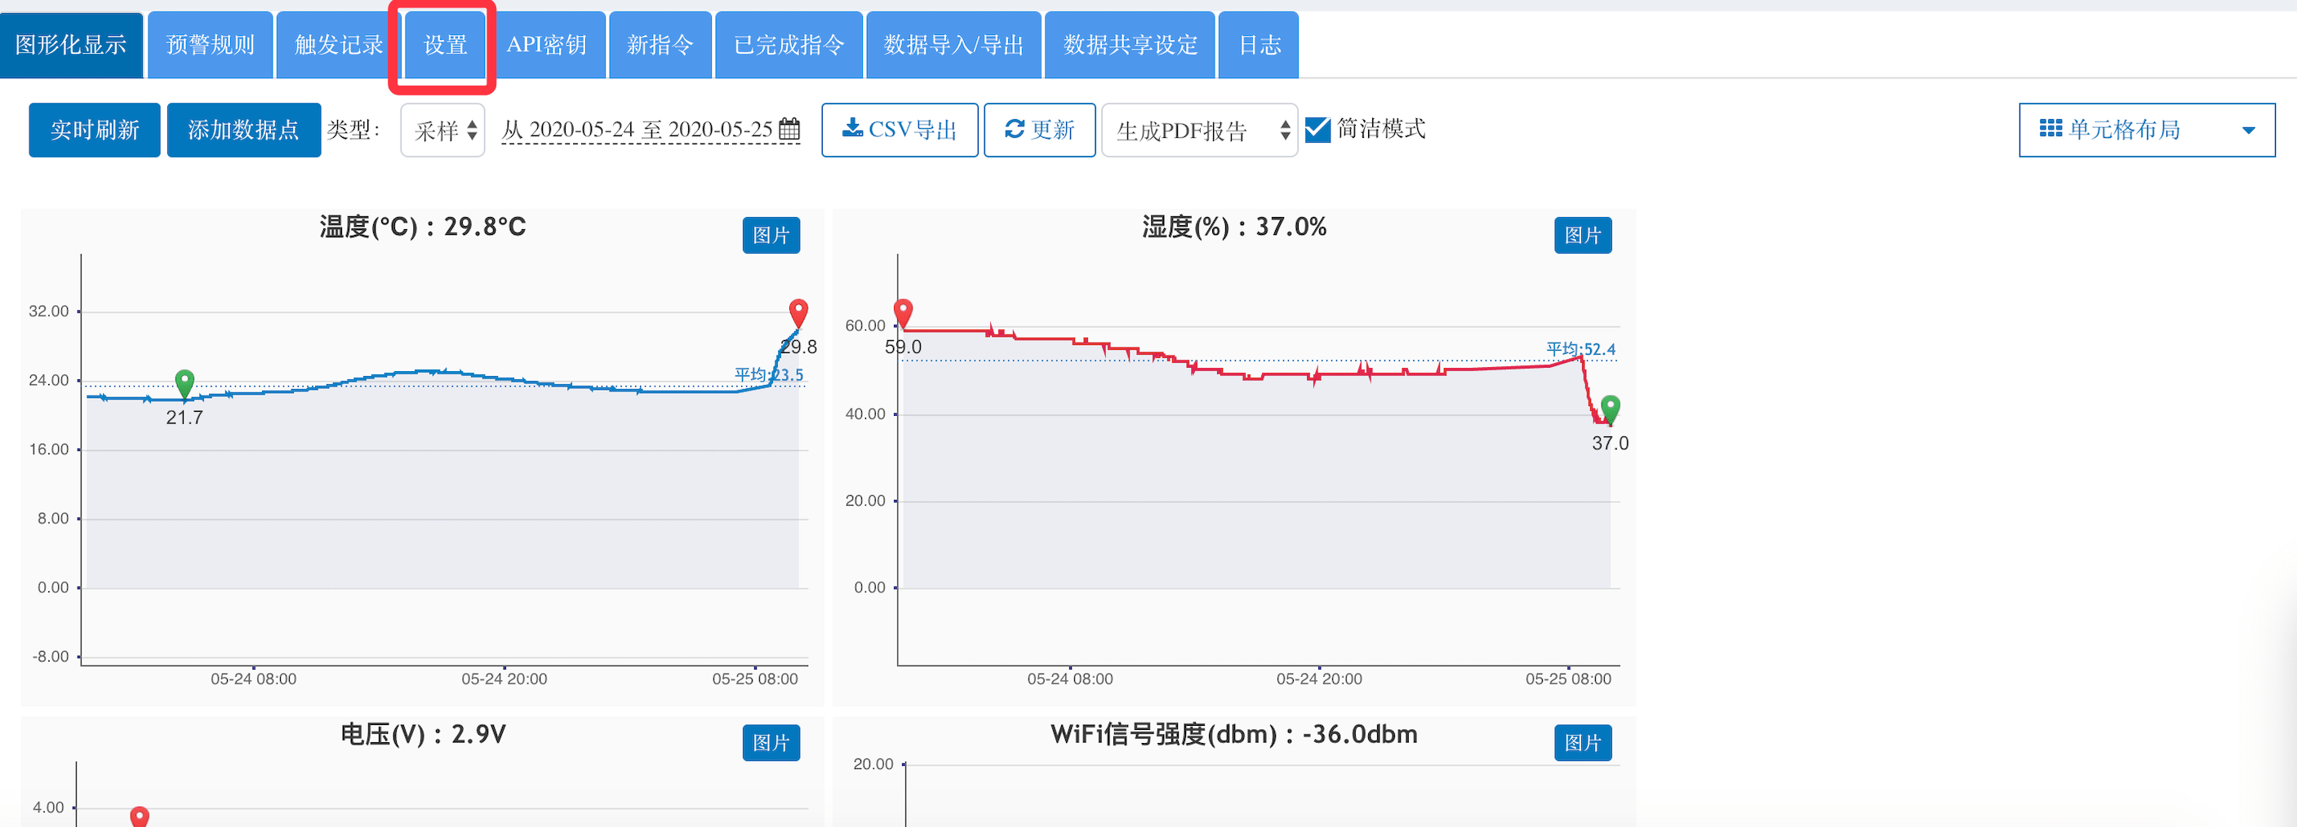
Task: Click the 温度(°C)：29.8°C chart title
Action: tap(423, 228)
